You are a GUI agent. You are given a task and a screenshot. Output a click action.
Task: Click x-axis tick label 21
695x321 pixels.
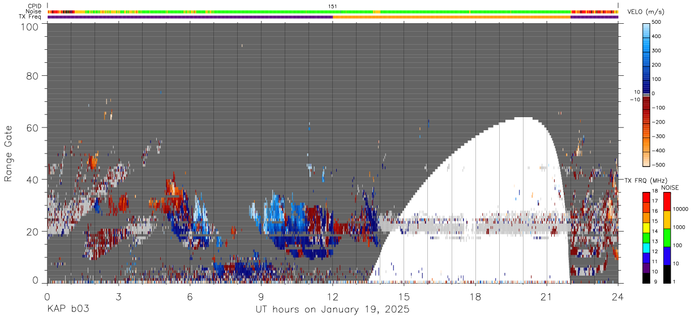(x=546, y=296)
